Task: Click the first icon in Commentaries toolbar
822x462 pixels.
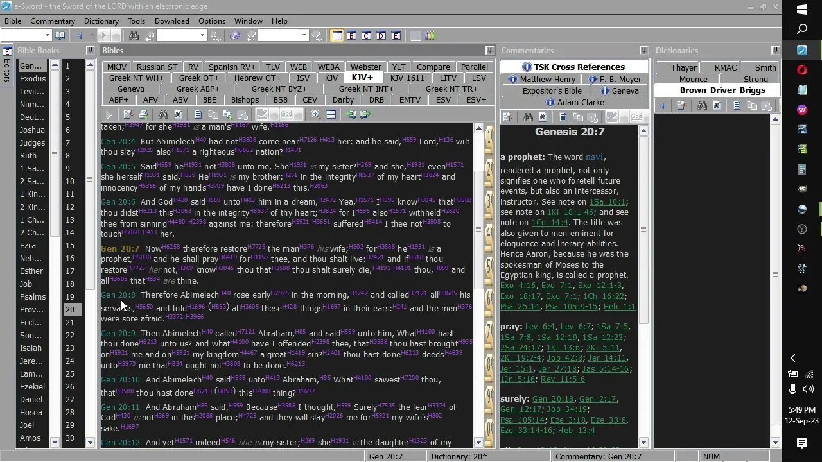Action: [507, 117]
